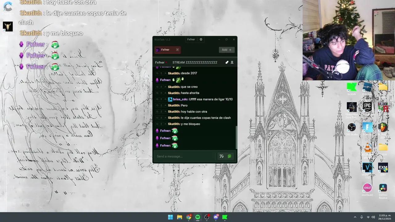Open Google Chrome from taskbar
This screenshot has width=395, height=222.
pos(189,217)
